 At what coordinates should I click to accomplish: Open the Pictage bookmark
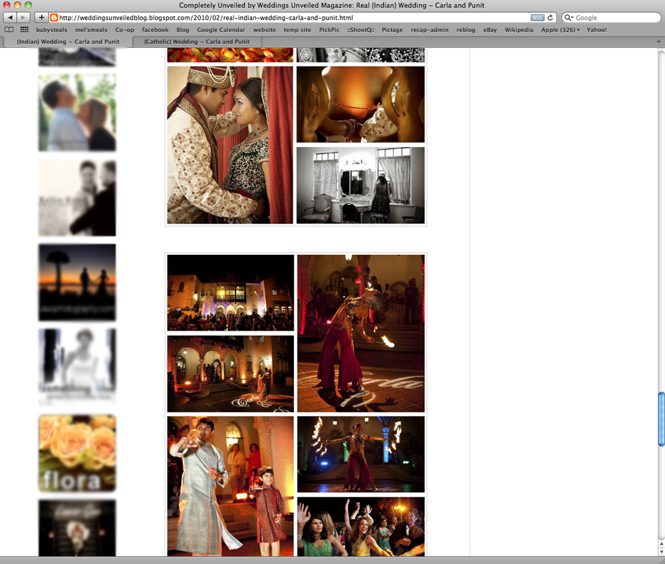pyautogui.click(x=392, y=30)
